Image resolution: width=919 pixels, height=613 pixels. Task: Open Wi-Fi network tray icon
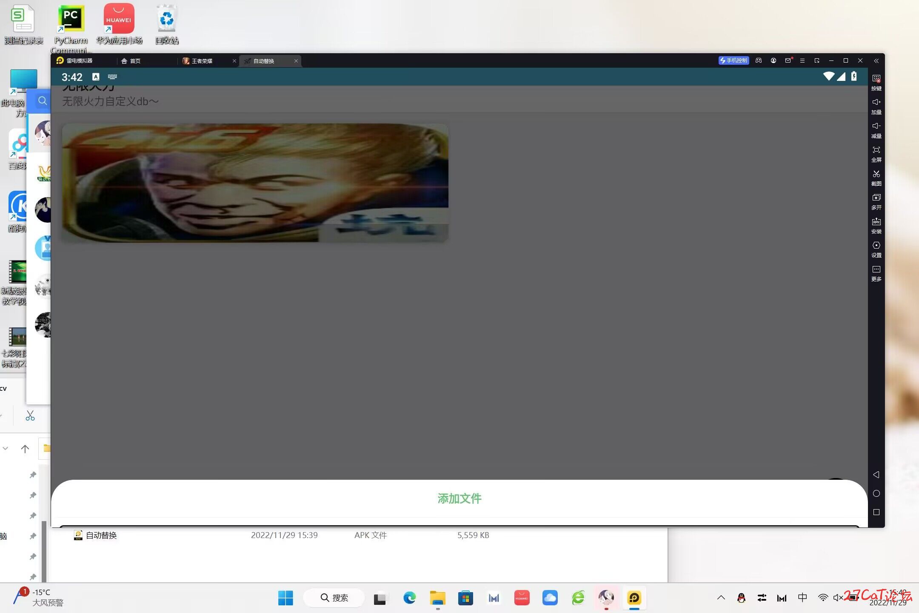(x=823, y=598)
